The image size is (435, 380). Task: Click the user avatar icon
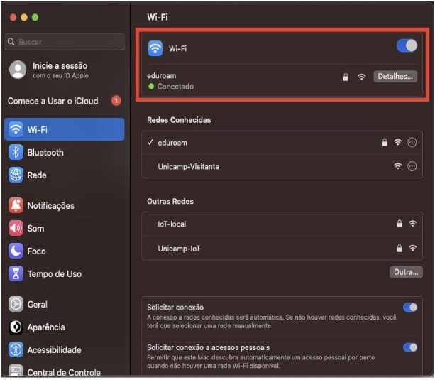click(18, 70)
